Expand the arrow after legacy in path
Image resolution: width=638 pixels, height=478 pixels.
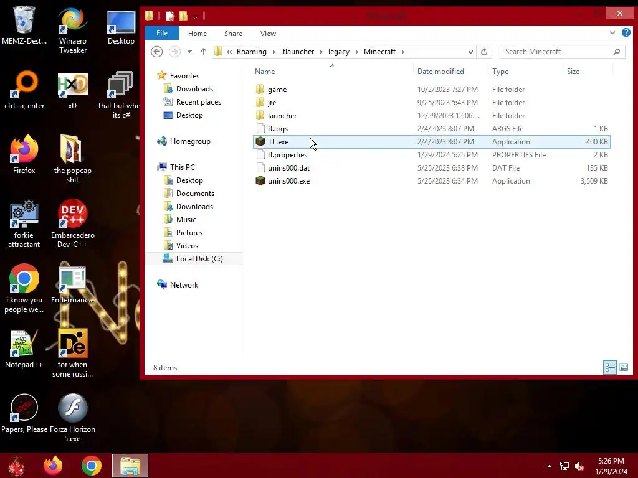357,52
